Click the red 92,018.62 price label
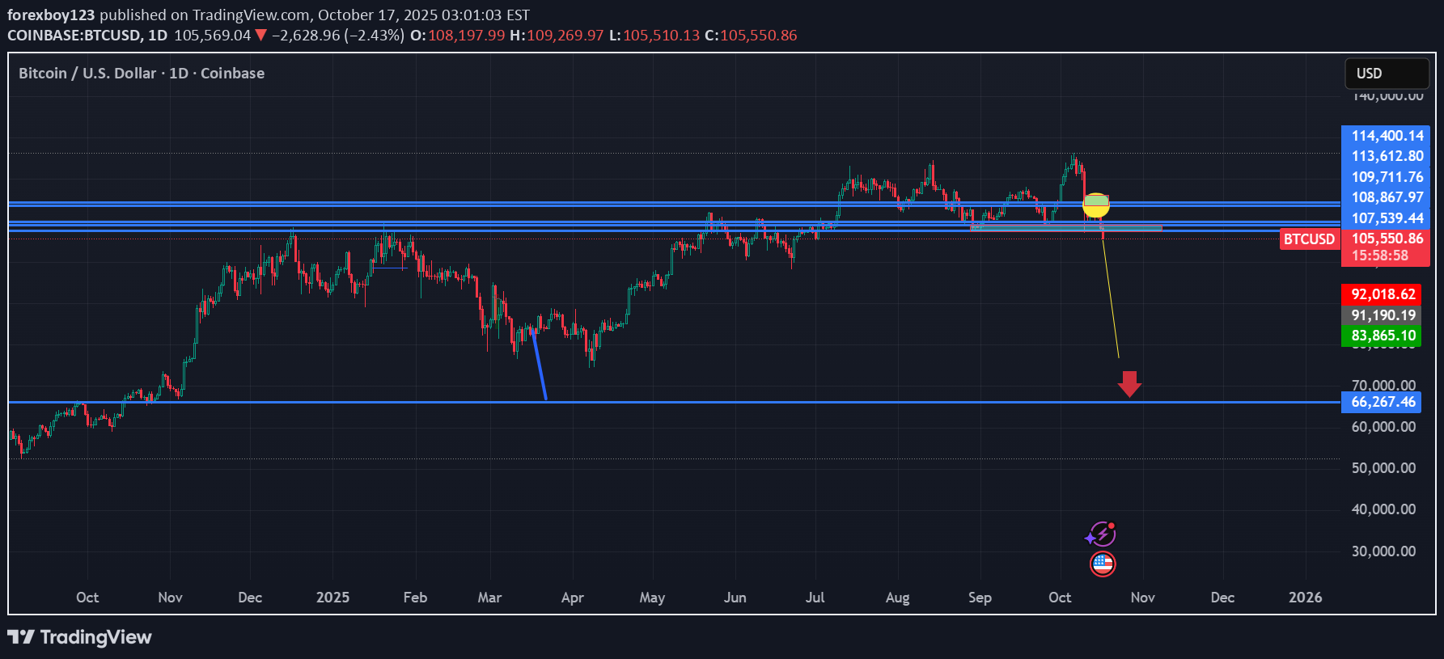The image size is (1444, 659). 1383,294
